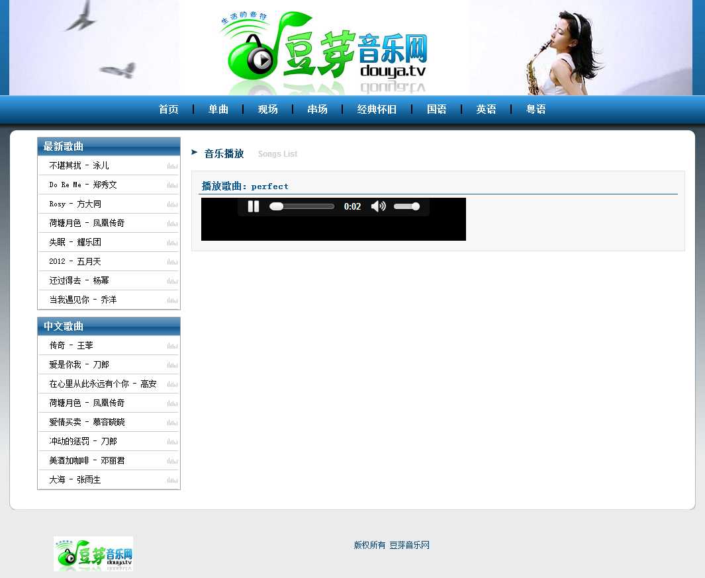Click the song progress seek bar
This screenshot has width=705, height=578.
(302, 206)
